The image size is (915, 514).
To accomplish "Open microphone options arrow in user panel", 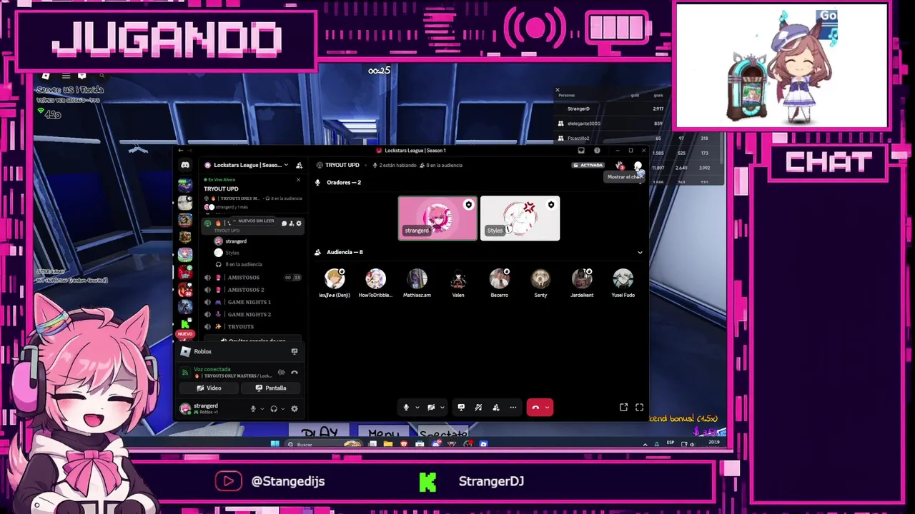I will [262, 409].
